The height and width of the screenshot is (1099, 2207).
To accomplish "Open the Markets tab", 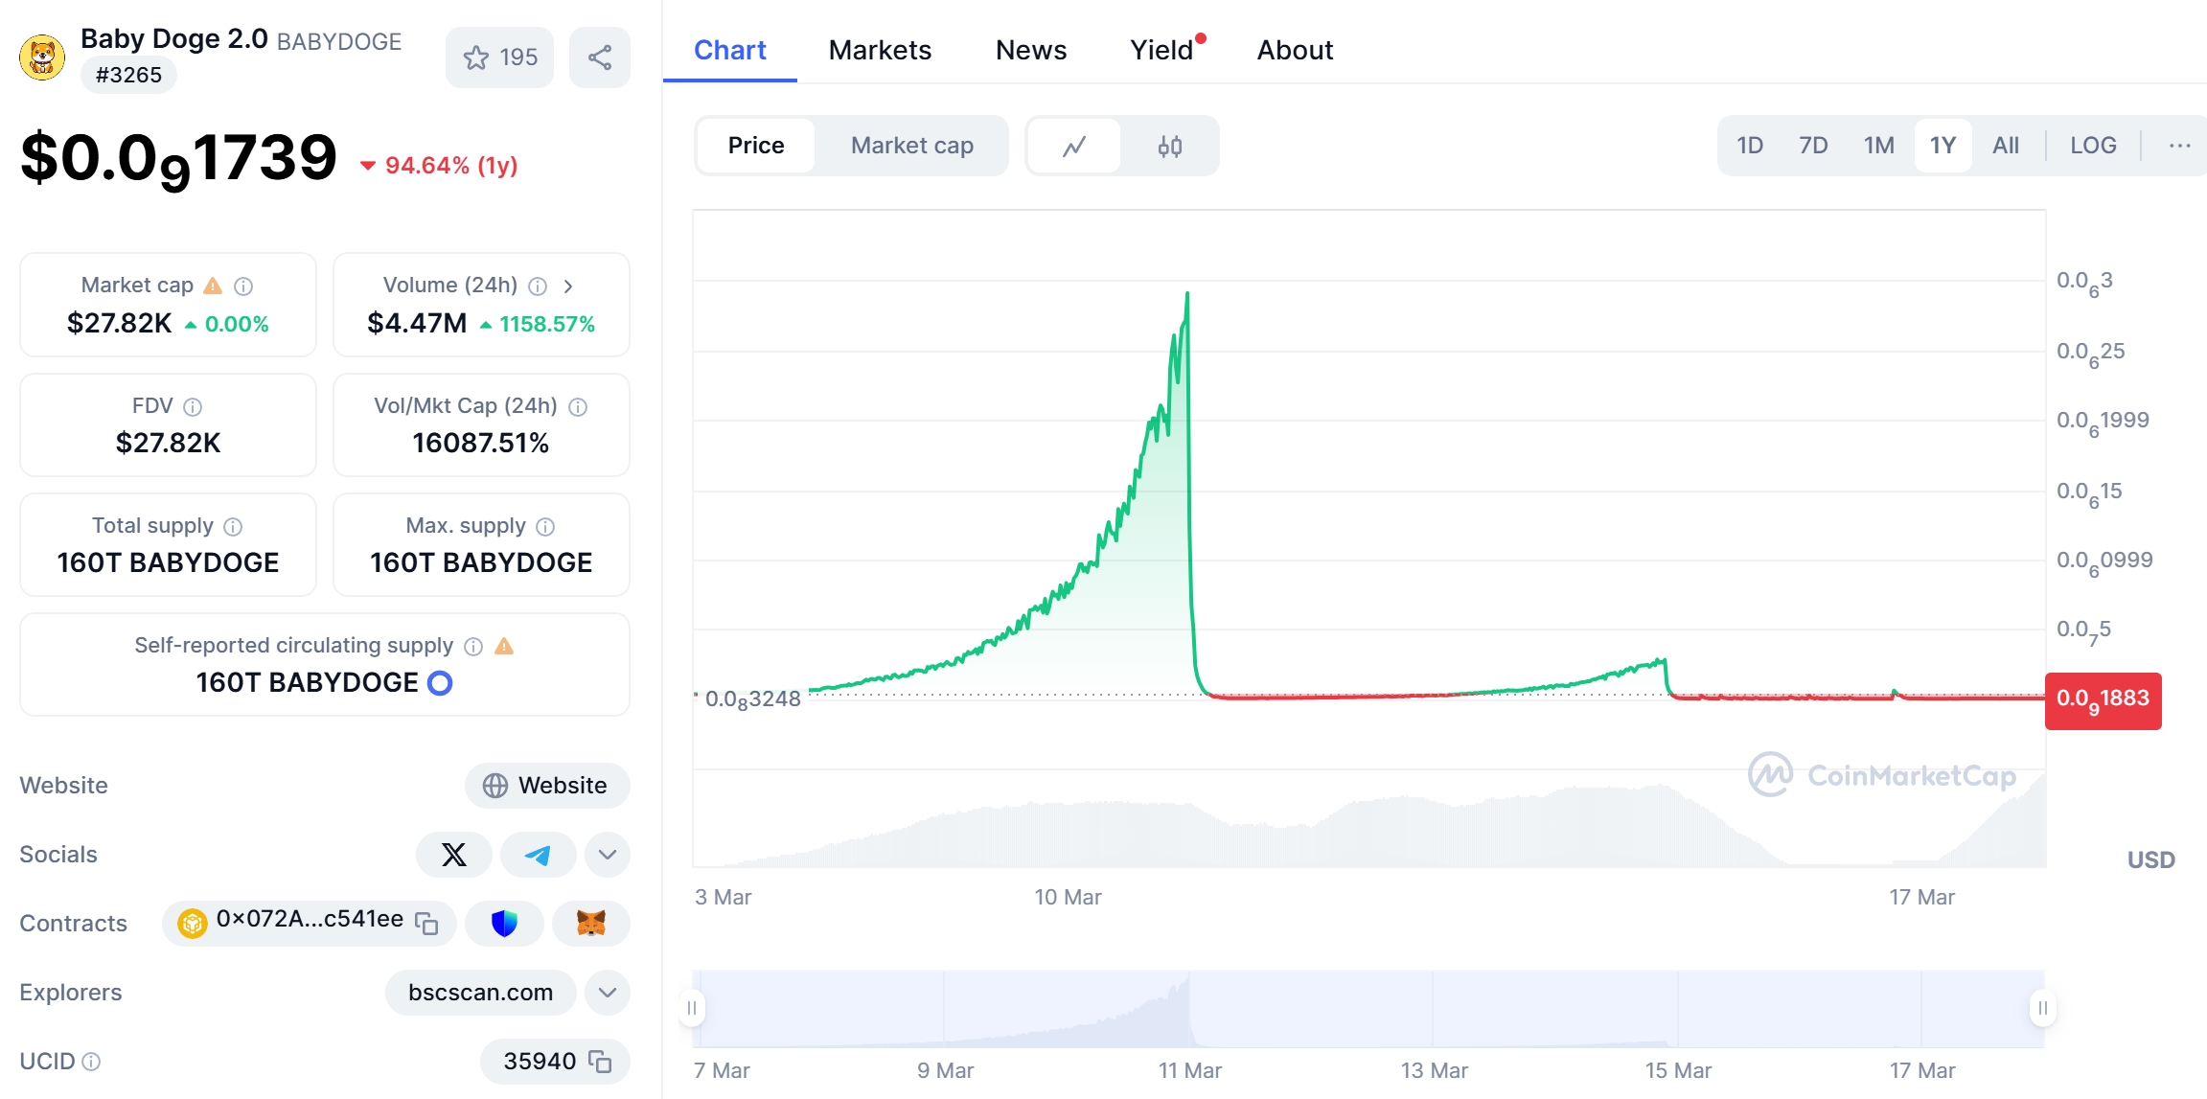I will (x=880, y=50).
